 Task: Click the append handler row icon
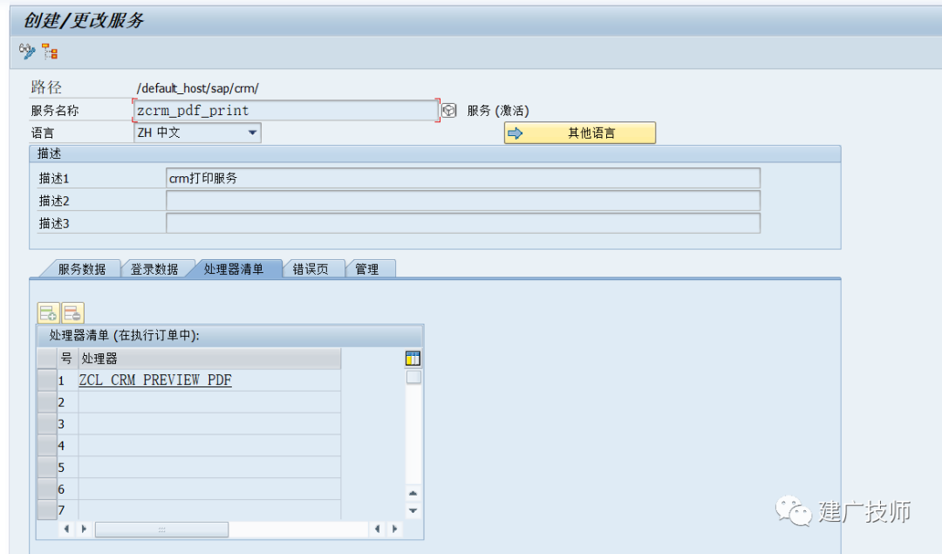point(48,313)
